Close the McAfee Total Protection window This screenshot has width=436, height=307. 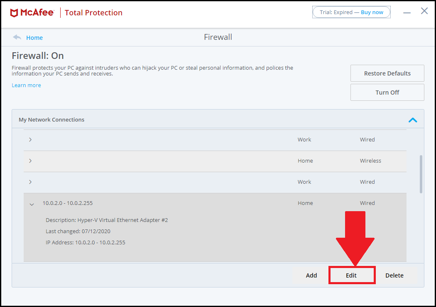point(424,11)
